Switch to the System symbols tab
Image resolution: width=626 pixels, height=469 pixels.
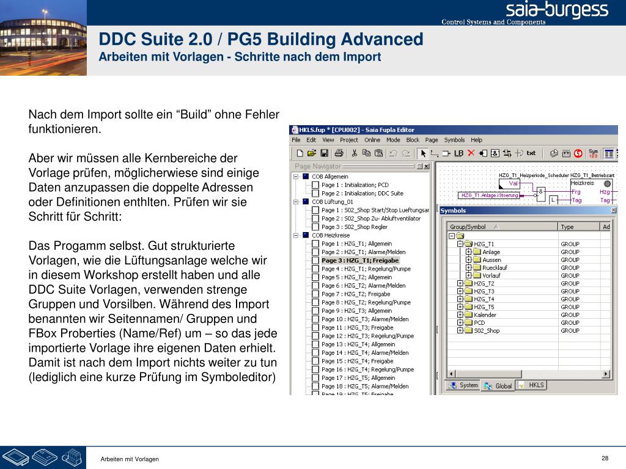click(x=463, y=385)
